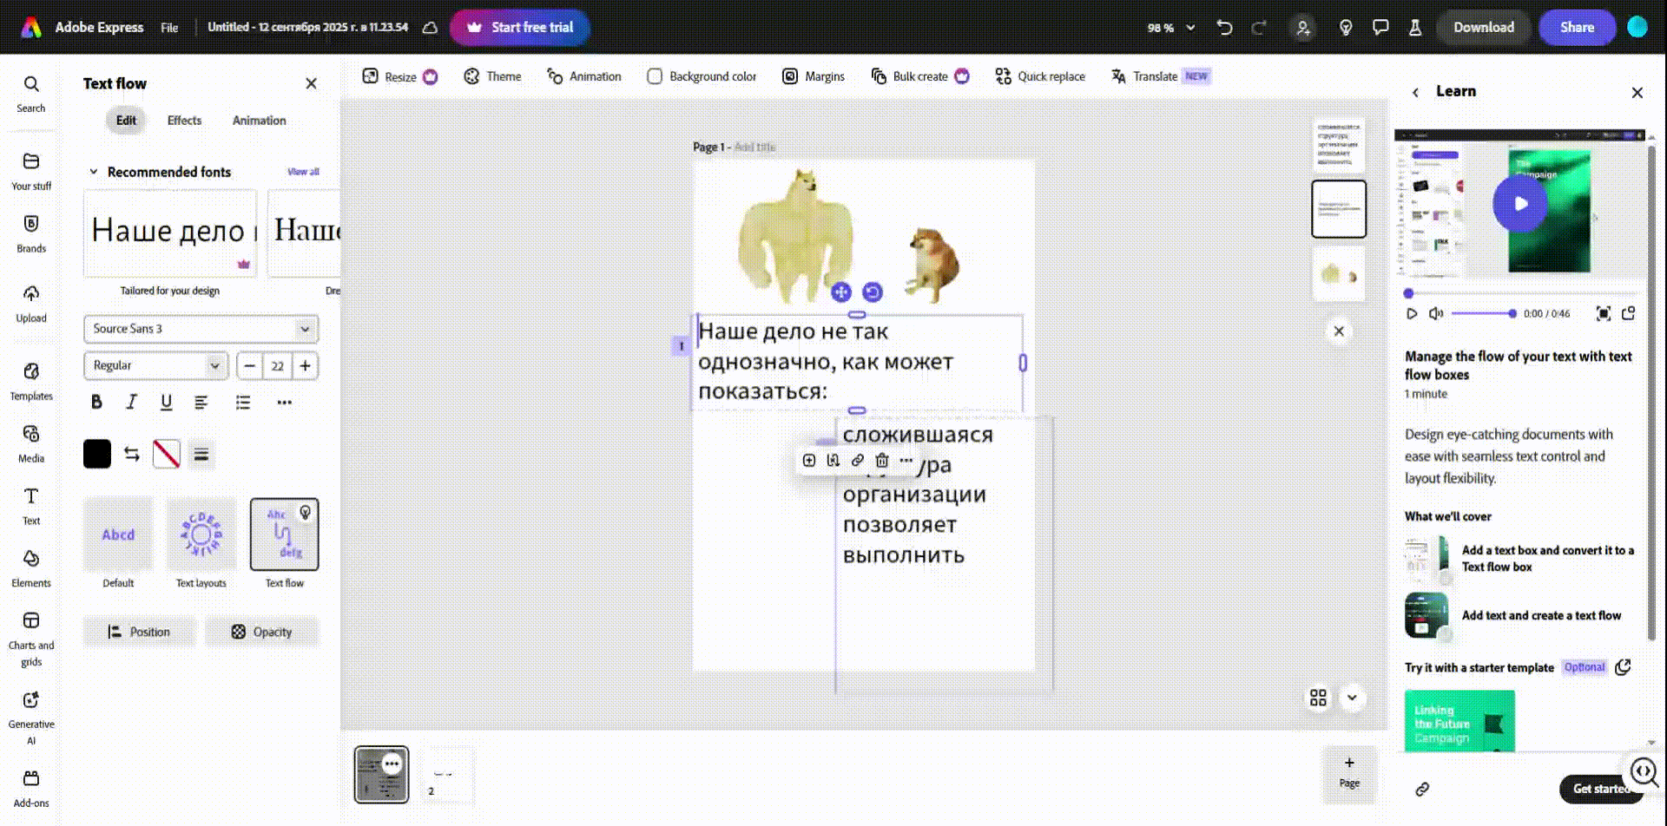Collapse the Recommended fonts section
The image size is (1667, 826).
tap(94, 172)
